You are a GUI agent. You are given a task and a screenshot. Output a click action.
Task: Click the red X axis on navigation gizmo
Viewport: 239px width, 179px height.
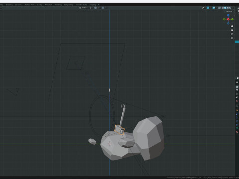[x=228, y=19]
